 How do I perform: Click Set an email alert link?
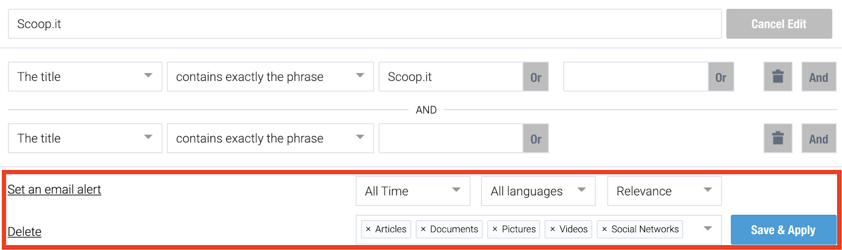[x=54, y=190]
